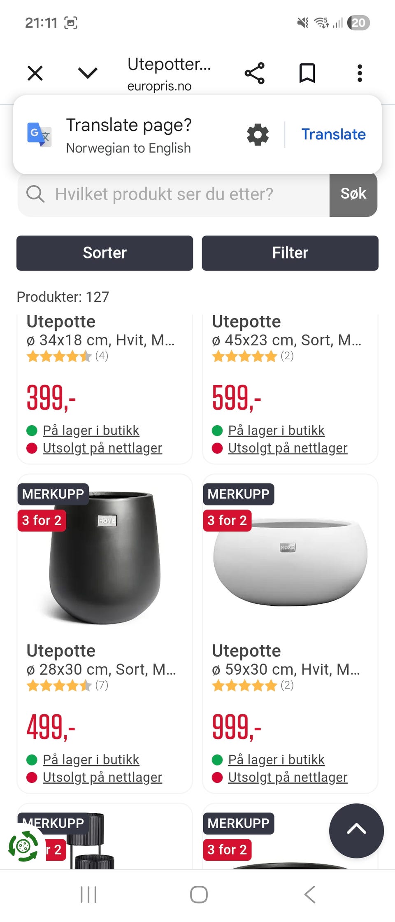Open translate settings gear icon

(258, 135)
